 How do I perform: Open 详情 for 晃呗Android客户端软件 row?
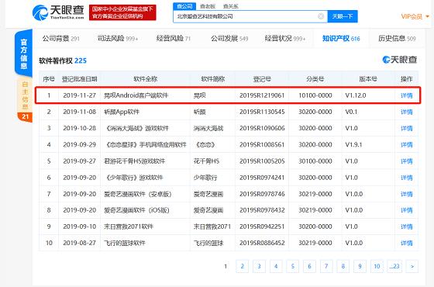pos(406,95)
